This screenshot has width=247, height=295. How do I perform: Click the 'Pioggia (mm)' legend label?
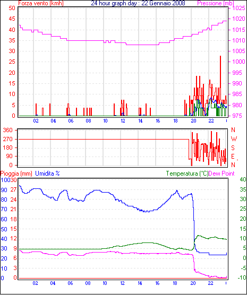point(16,173)
